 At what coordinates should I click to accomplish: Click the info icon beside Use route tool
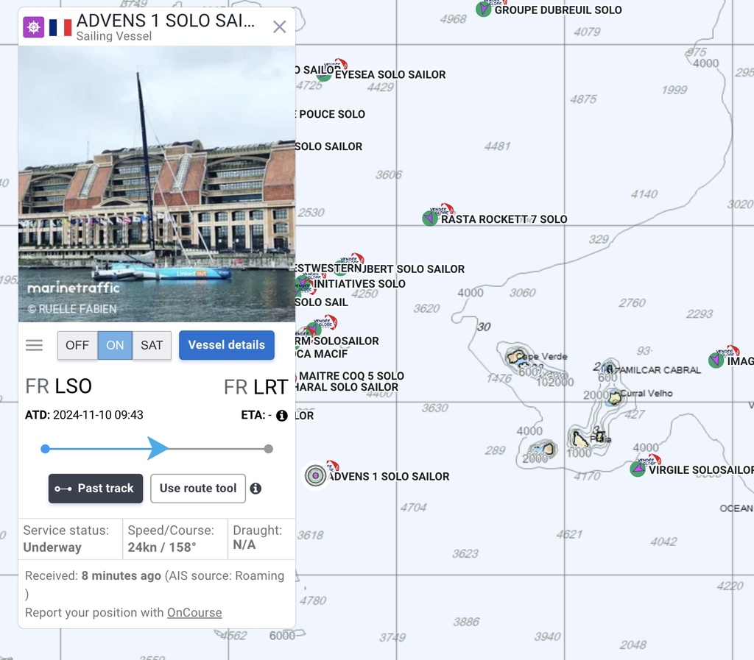point(256,489)
